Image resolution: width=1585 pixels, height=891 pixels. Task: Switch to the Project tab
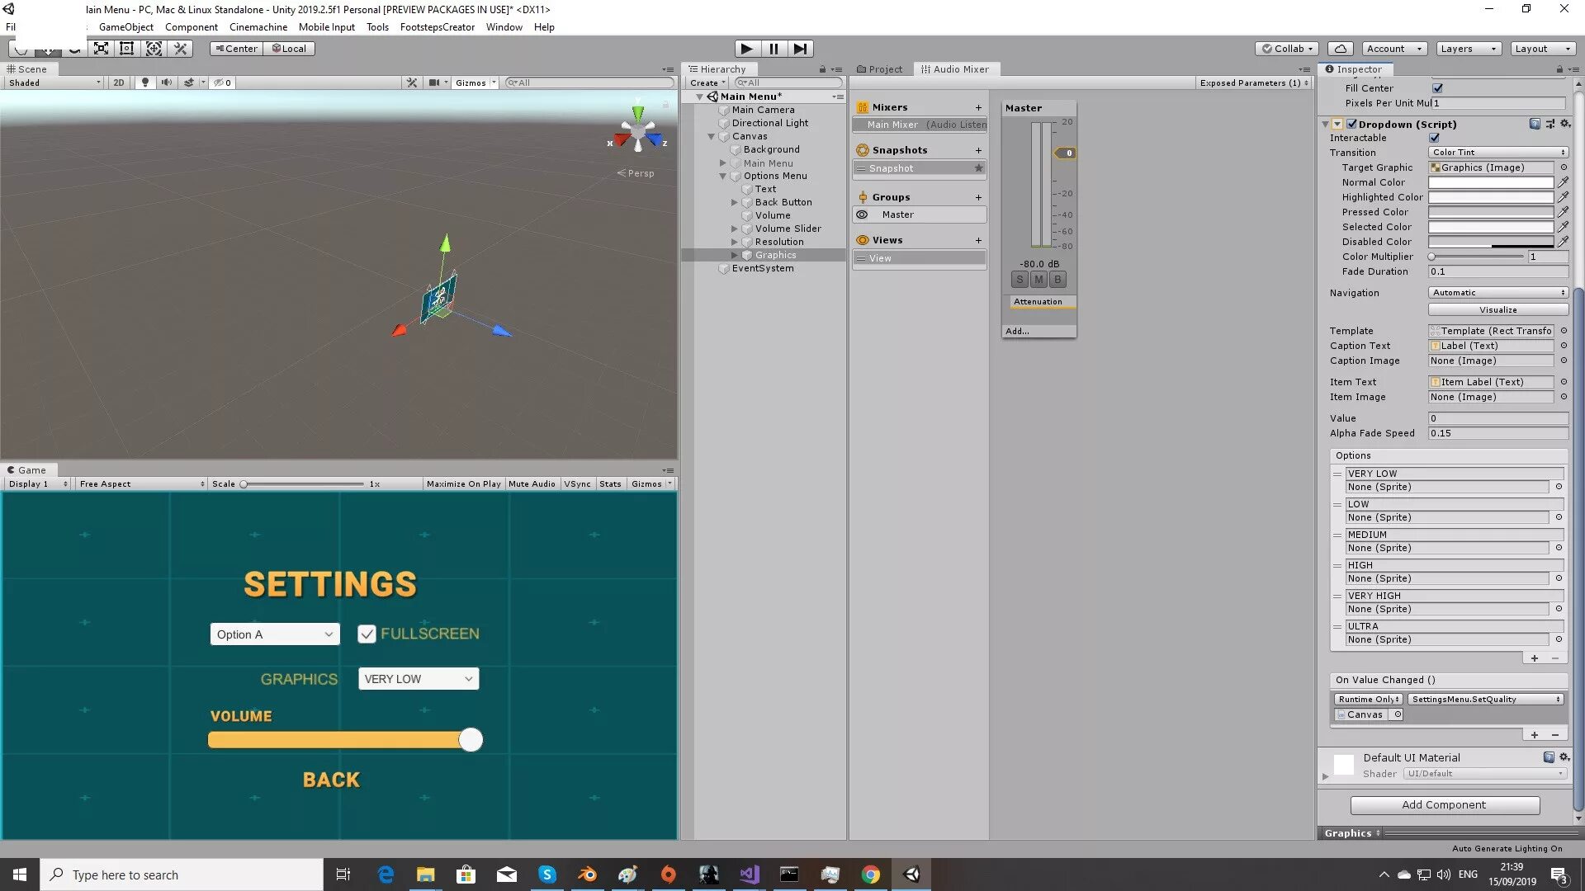tap(880, 69)
